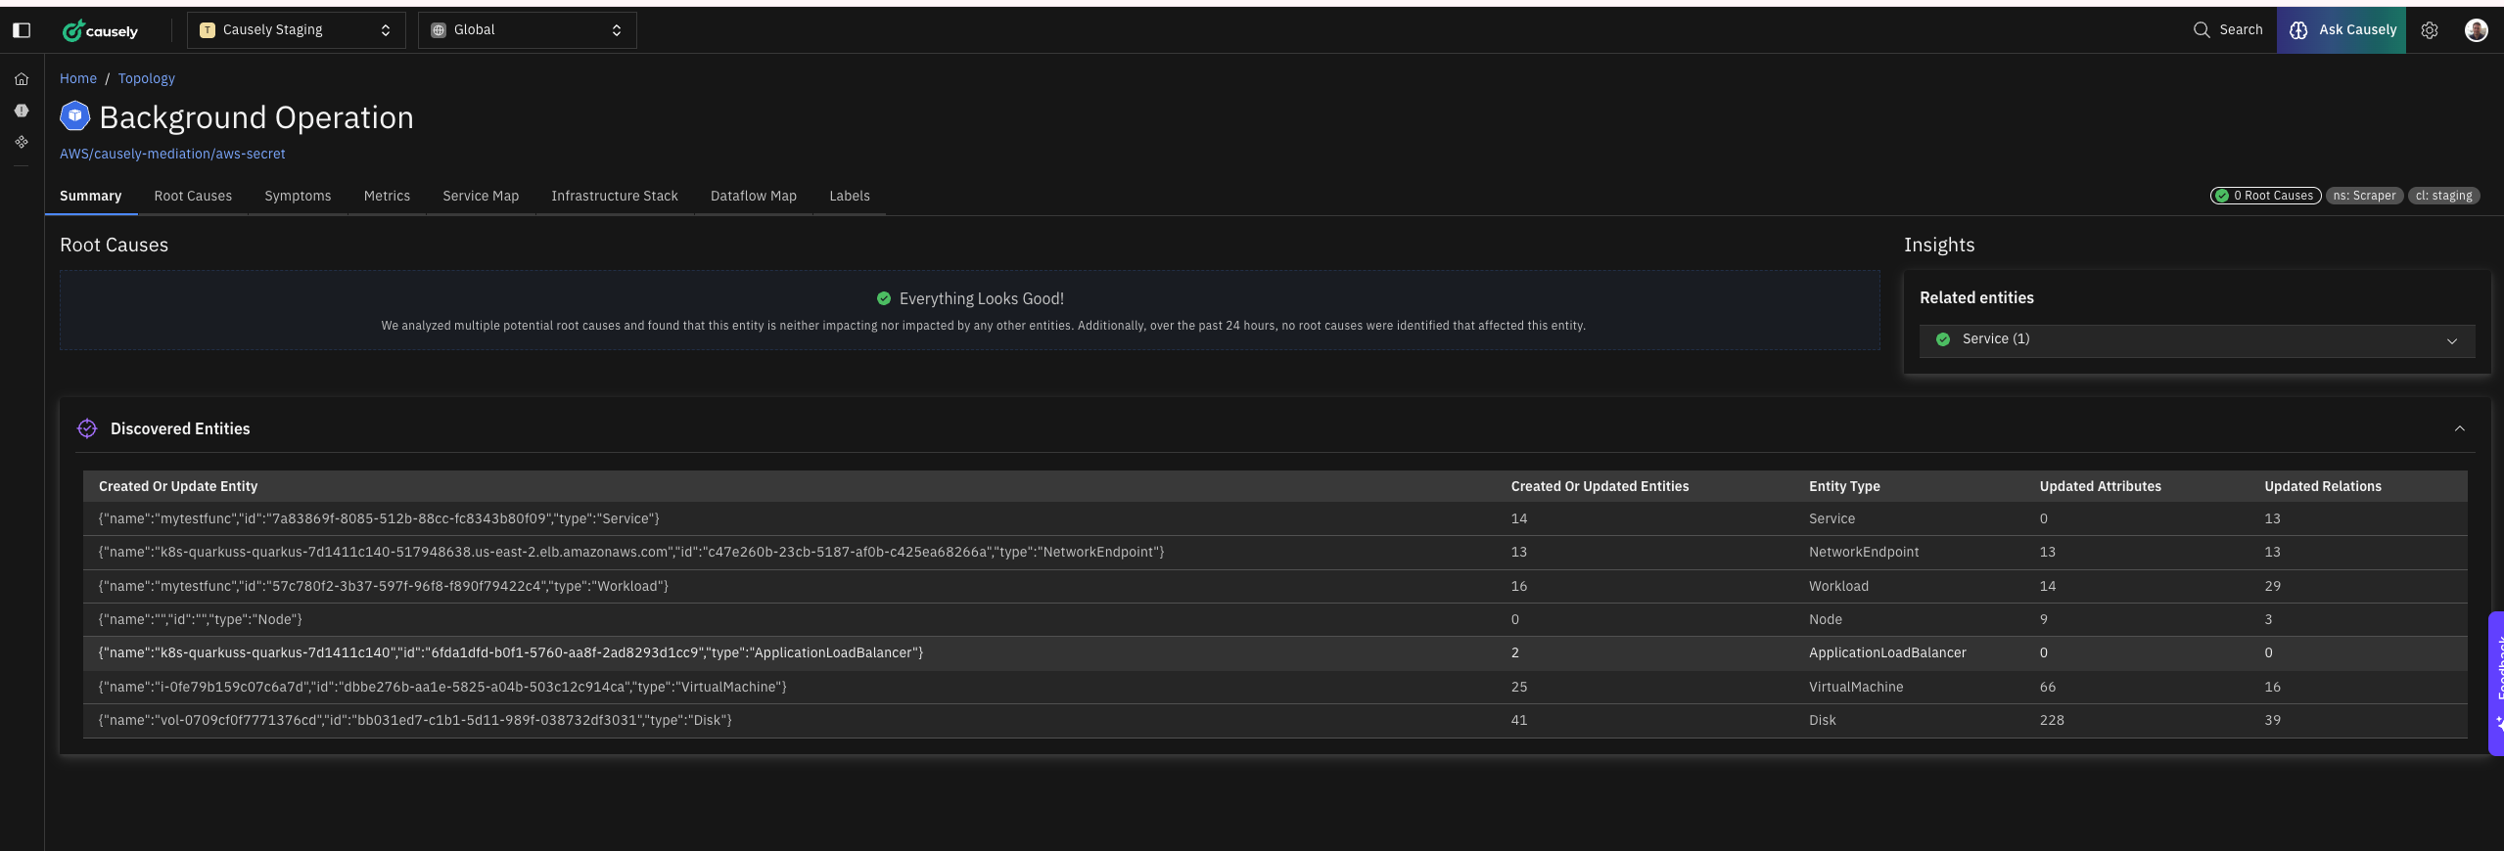Image resolution: width=2504 pixels, height=851 pixels.
Task: Click the 0 Root Causes status badge
Action: coord(2264,196)
